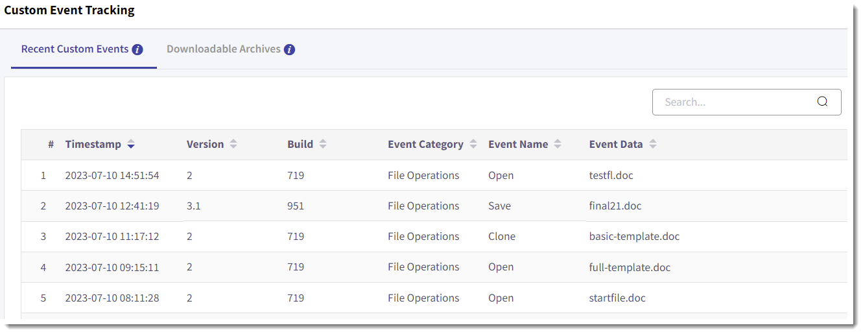Screen dimensions: 863x334
Task: Sort by Timestamp column arrows
Action: coord(131,145)
